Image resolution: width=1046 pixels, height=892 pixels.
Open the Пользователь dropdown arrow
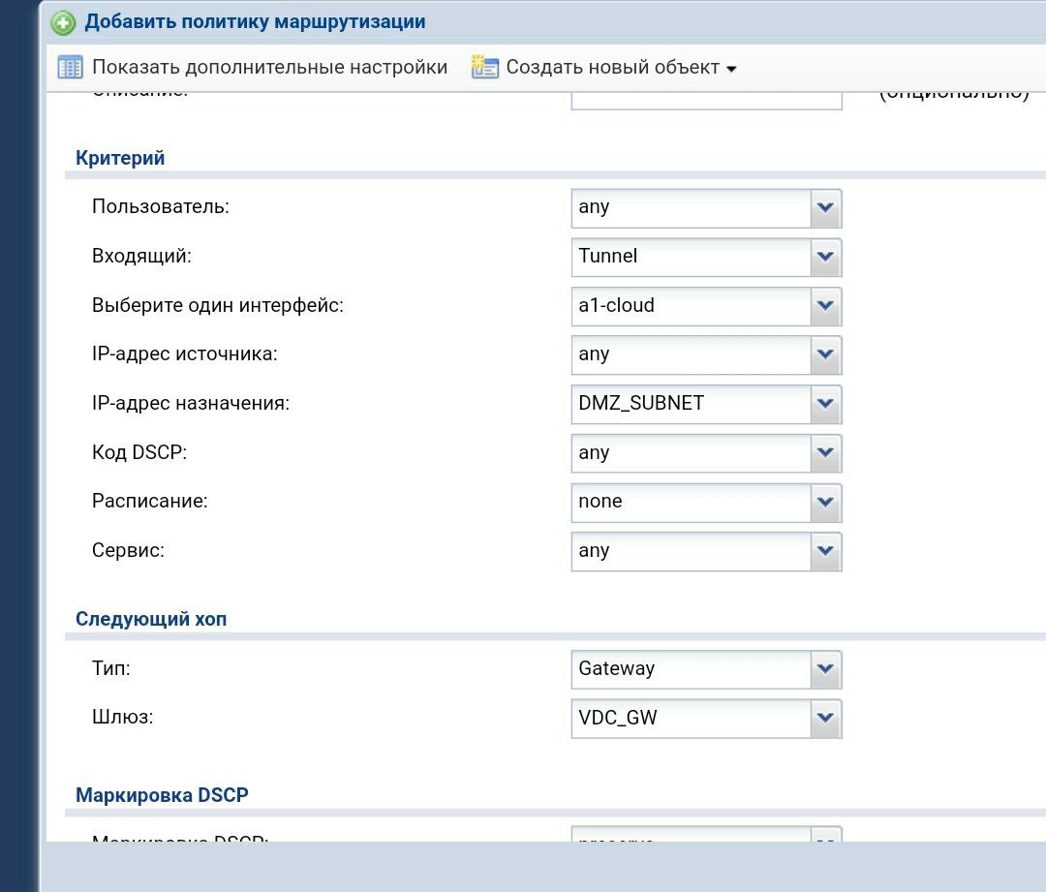826,207
